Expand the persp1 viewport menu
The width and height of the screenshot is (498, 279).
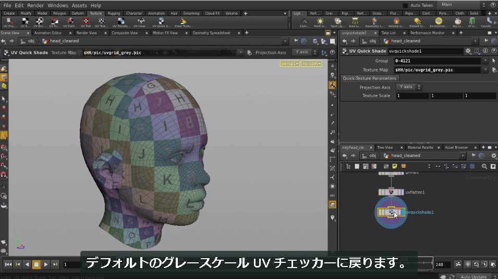pos(289,64)
